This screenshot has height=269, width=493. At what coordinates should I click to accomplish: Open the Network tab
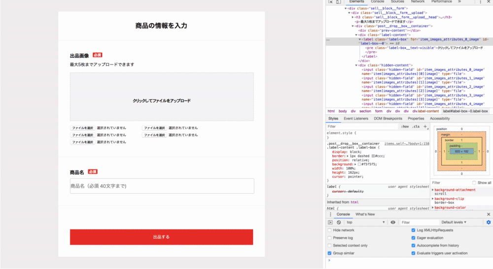coord(418,1)
